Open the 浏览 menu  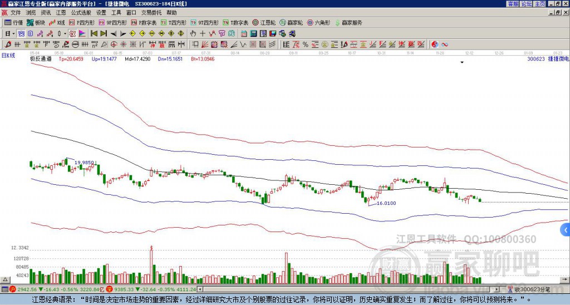coord(31,13)
